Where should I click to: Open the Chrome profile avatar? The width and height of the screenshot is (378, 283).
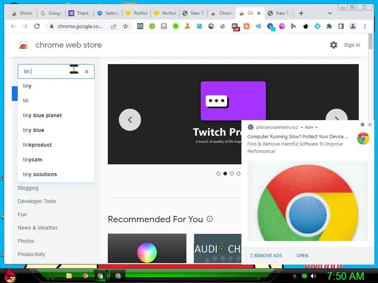coord(353,26)
